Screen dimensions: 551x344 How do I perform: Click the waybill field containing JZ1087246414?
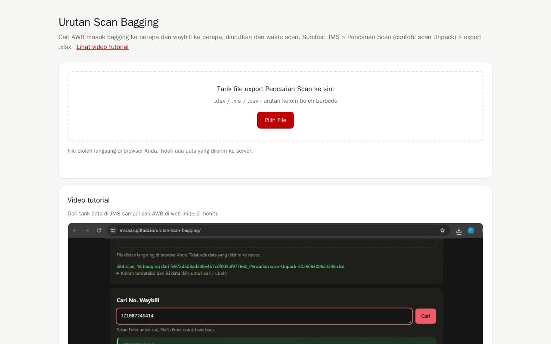(x=264, y=316)
